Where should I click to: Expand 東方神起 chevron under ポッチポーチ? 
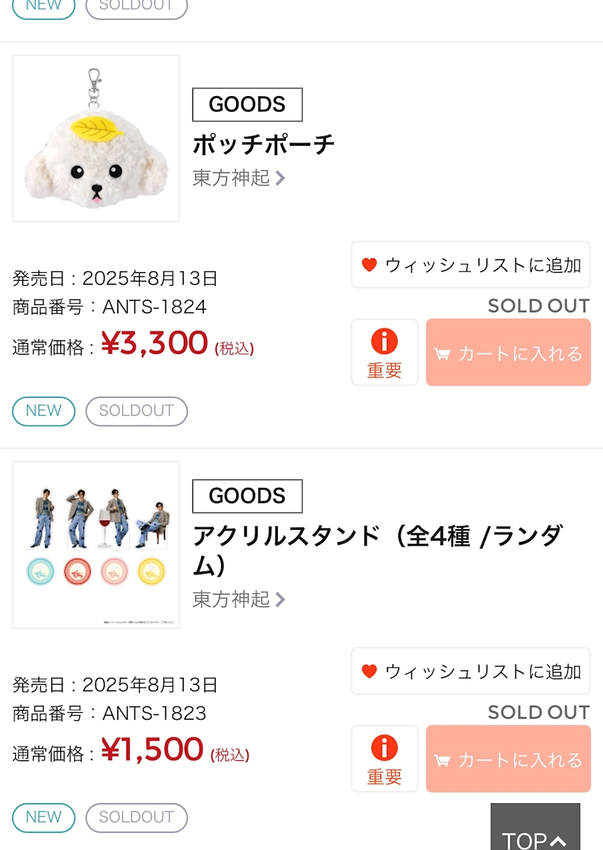pyautogui.click(x=280, y=178)
